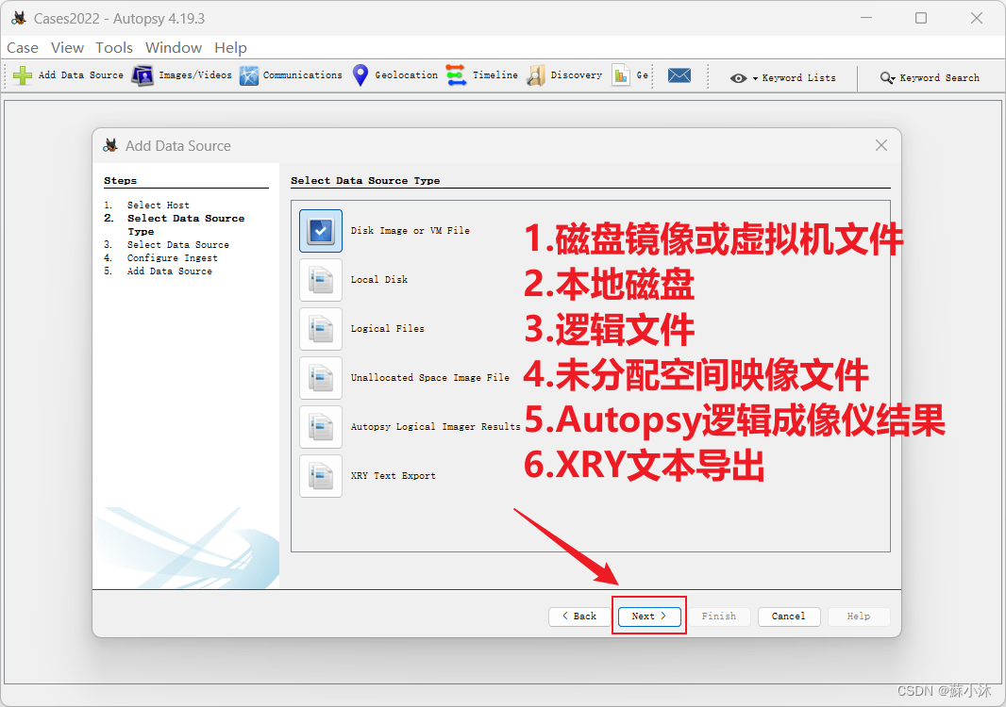Open the Keyword Lists dropdown arrow
This screenshot has width=1006, height=707.
click(755, 78)
